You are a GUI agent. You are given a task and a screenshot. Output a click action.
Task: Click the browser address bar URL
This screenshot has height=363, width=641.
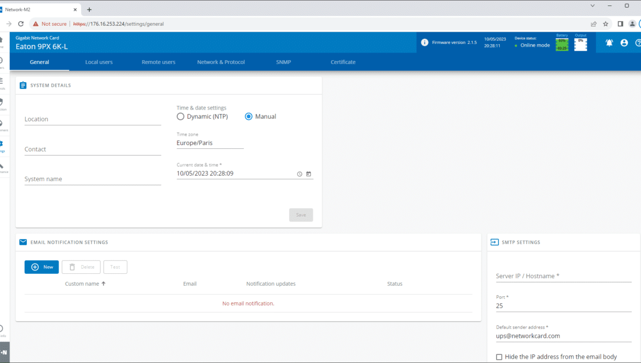click(118, 24)
